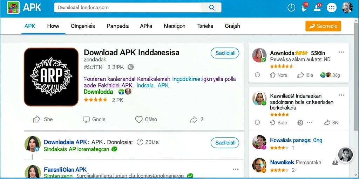Open the notifications icon with red badge
Viewport: 359px width, 179px height.
[305, 7]
